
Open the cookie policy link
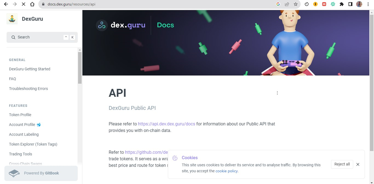click(227, 171)
